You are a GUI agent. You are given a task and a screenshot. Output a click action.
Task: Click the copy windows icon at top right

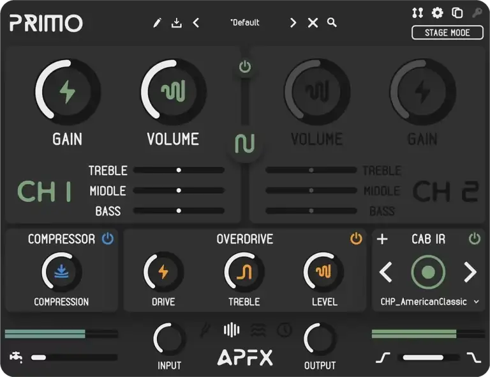point(457,13)
